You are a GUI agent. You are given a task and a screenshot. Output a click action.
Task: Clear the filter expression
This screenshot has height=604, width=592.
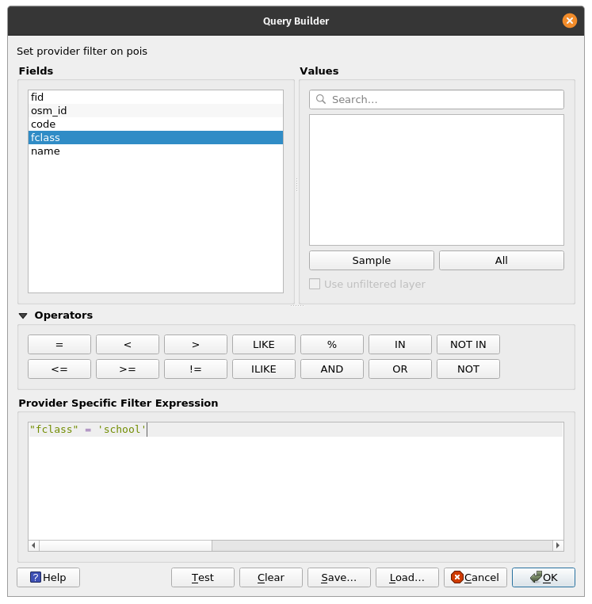click(x=271, y=577)
